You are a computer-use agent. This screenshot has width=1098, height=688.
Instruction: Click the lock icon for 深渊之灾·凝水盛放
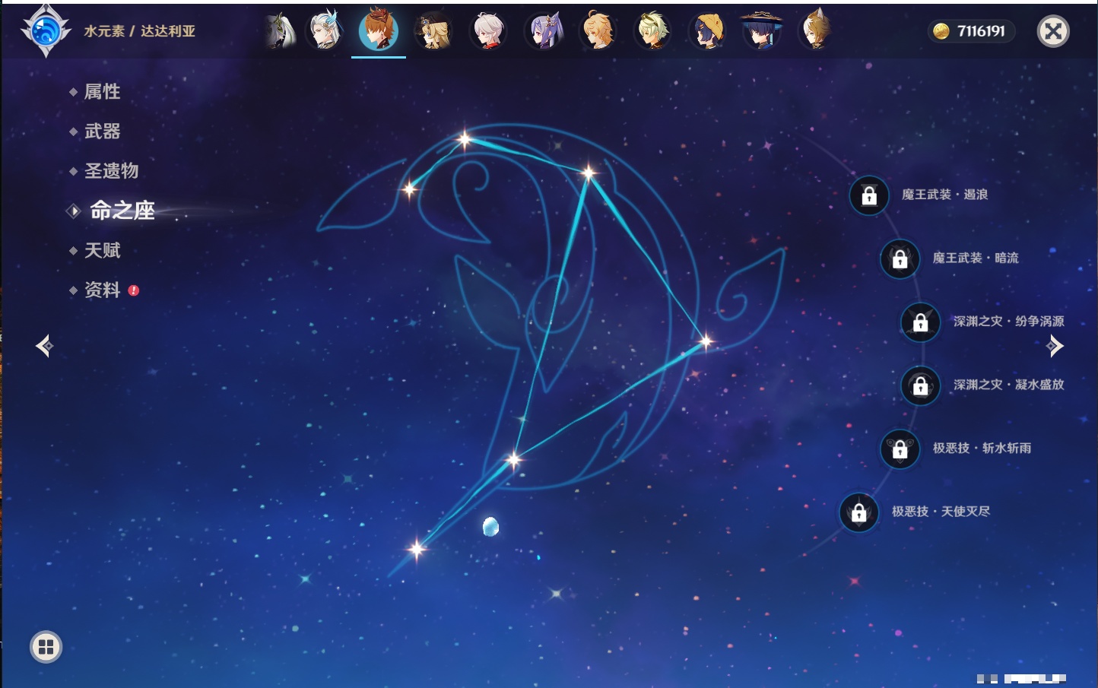coord(921,385)
